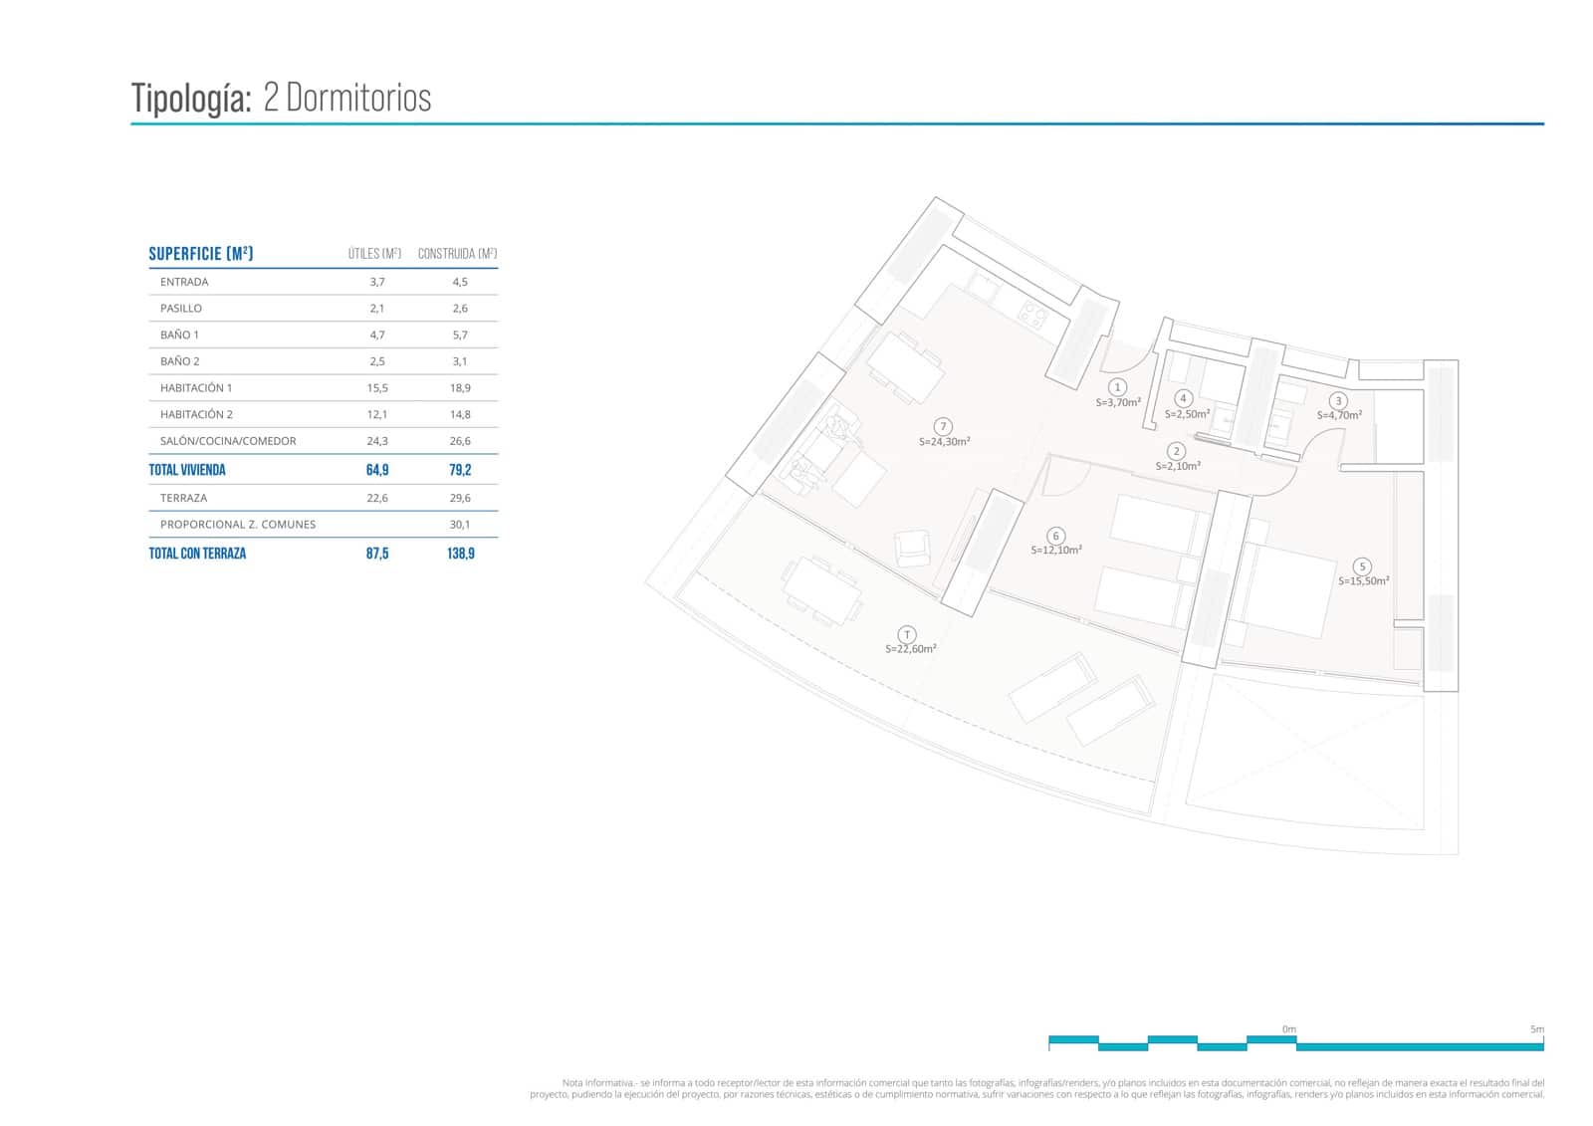Viewport: 1593px width, 1126px height.
Task: Click the 'TOTAL CON TERRAZA' row label
Action: 197,554
